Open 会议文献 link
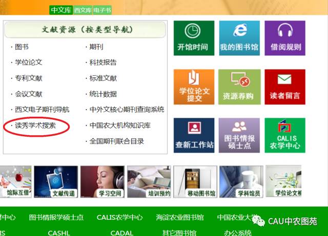Image resolution: width=328 pixels, height=236 pixels. coord(29,94)
